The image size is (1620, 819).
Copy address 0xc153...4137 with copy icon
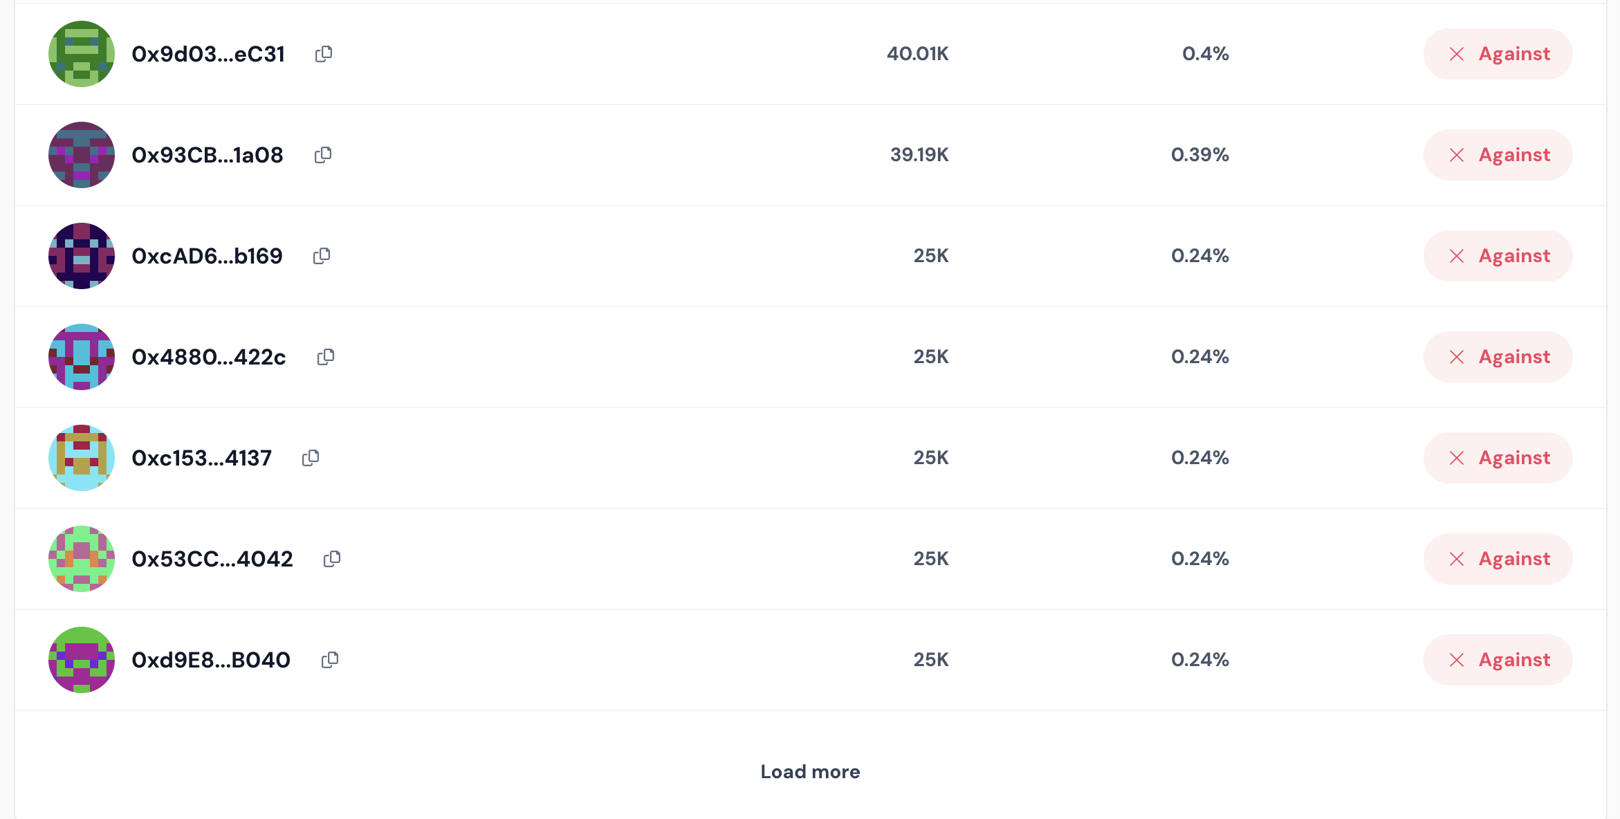pos(311,458)
